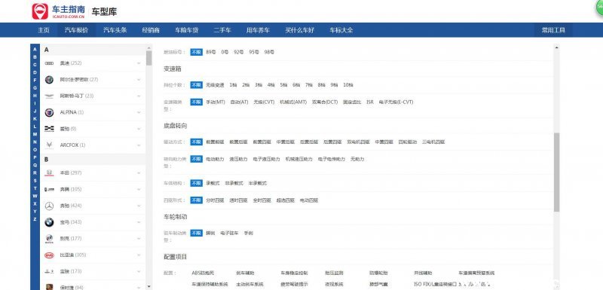603x290 pixels.
Task: Select the 宝骏 brand logo
Action: 49,271
